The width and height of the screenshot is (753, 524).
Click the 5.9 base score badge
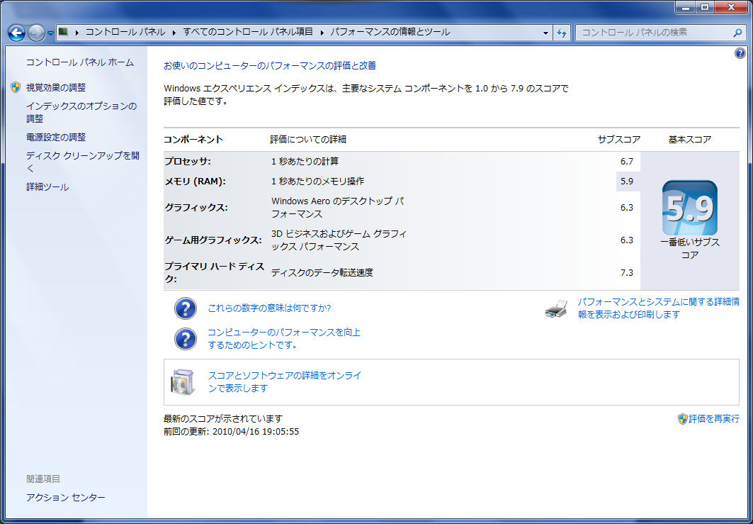point(689,208)
